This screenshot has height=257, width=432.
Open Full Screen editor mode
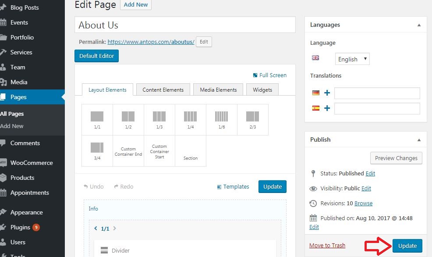click(270, 75)
